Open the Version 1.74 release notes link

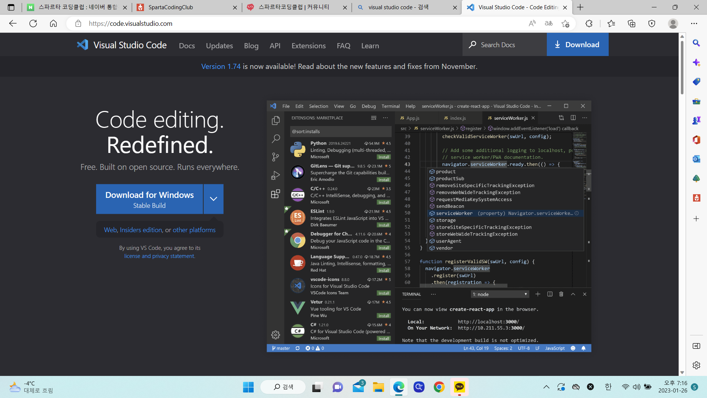[221, 66]
